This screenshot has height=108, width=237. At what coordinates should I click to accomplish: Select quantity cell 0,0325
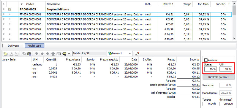(x=53, y=69)
